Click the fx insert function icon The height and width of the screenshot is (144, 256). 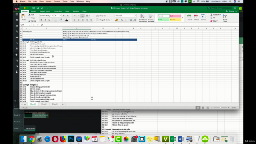coord(42,25)
